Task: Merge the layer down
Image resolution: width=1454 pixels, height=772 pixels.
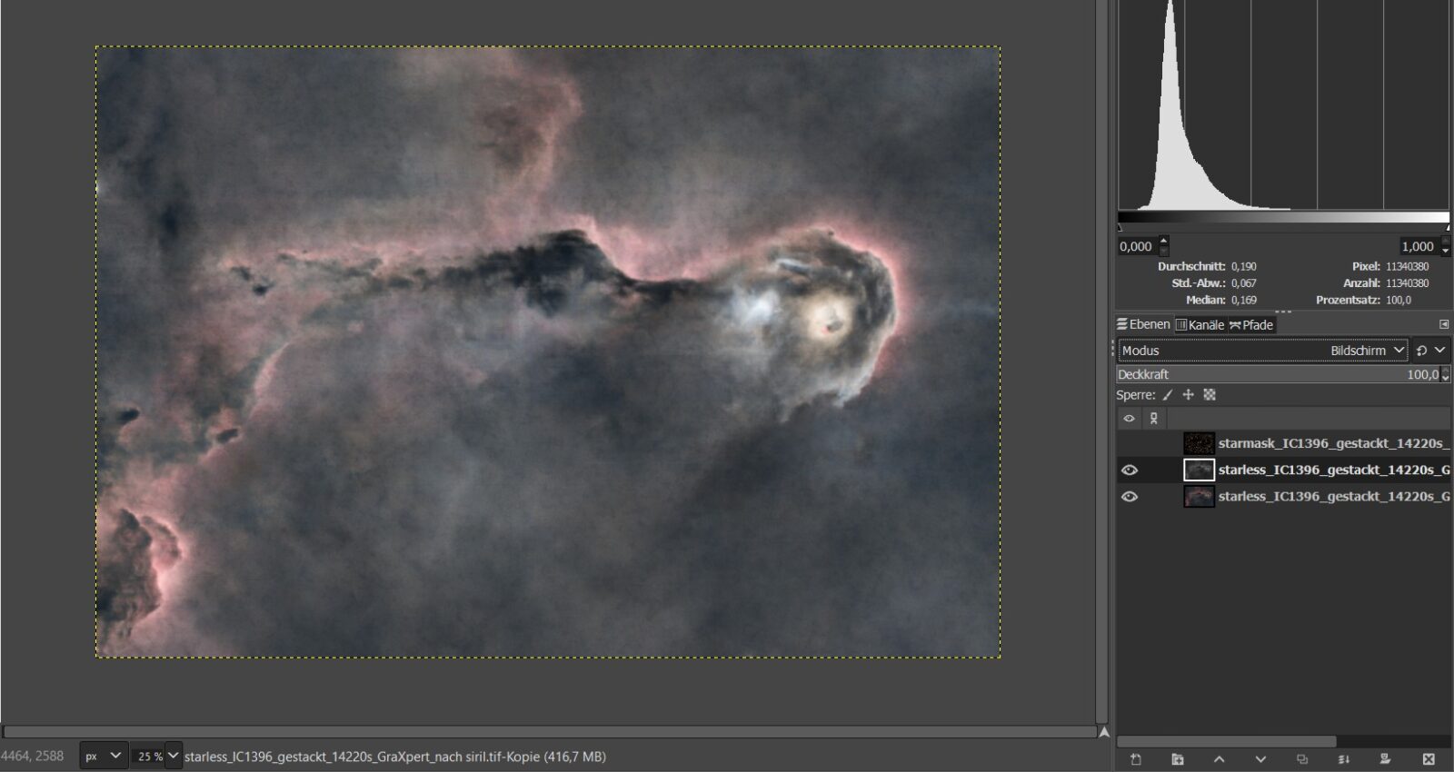Action: [1344, 759]
